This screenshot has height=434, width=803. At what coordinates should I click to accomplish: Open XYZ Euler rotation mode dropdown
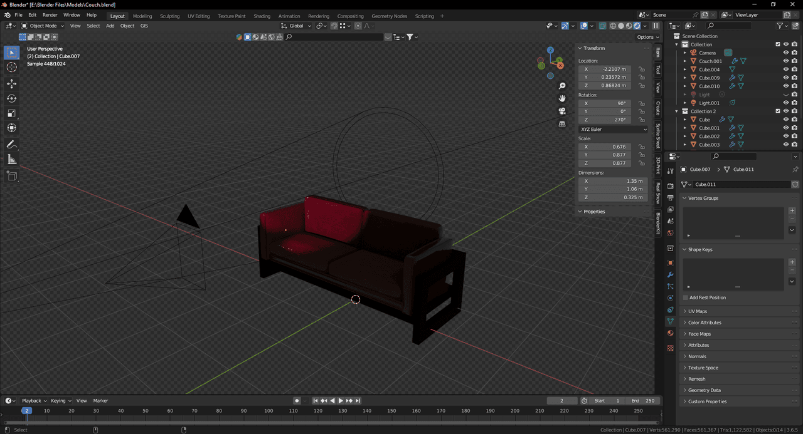click(x=614, y=129)
